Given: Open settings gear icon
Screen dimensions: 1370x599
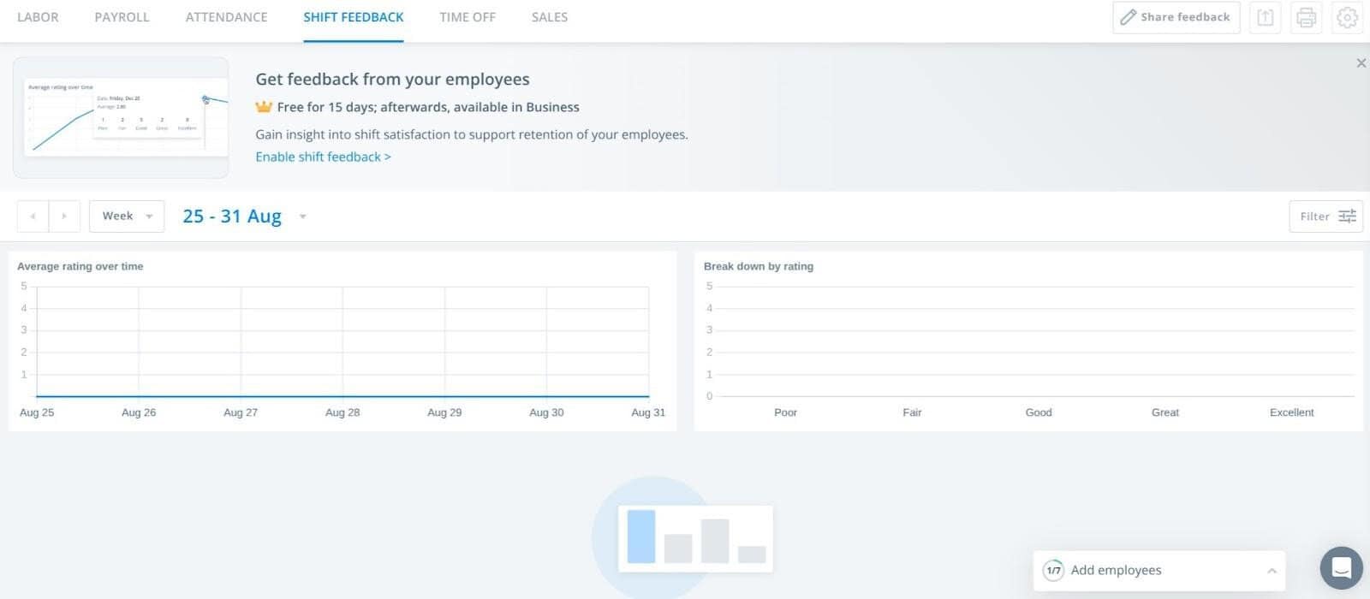Looking at the screenshot, I should [x=1347, y=17].
